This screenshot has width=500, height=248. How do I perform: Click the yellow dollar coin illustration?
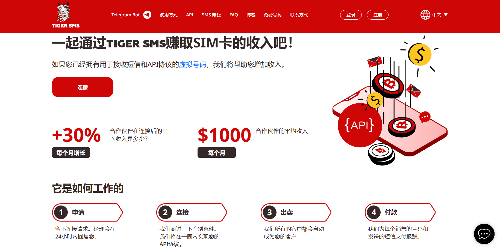pos(420,55)
